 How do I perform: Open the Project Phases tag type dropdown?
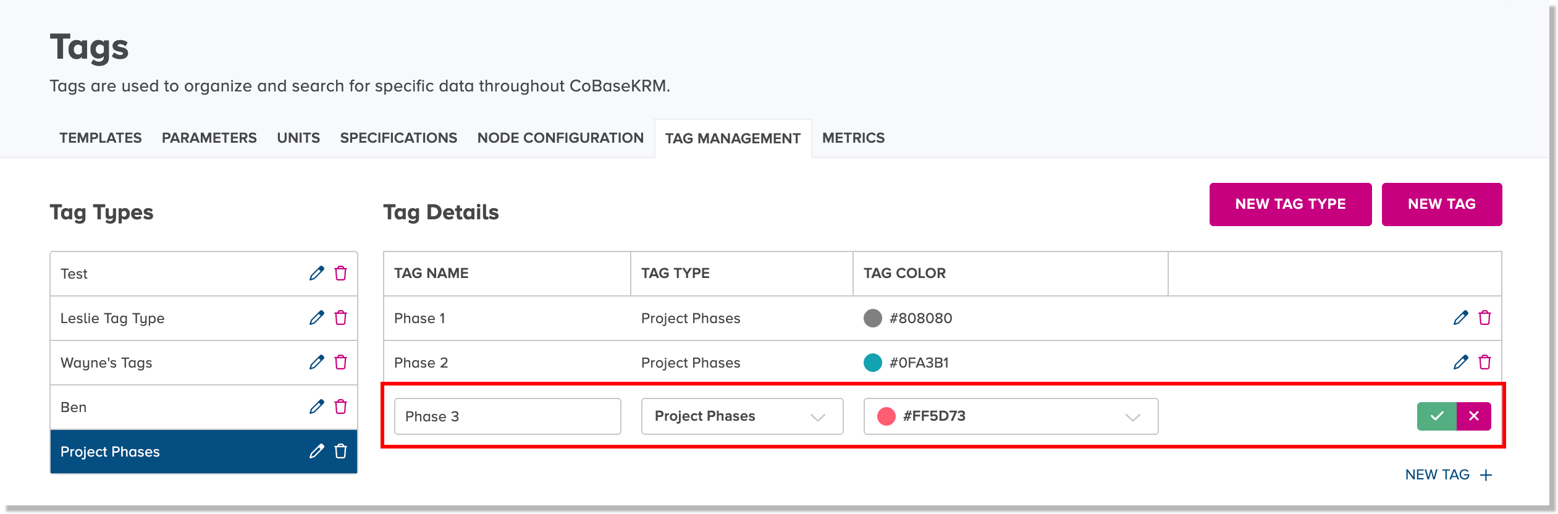[742, 416]
